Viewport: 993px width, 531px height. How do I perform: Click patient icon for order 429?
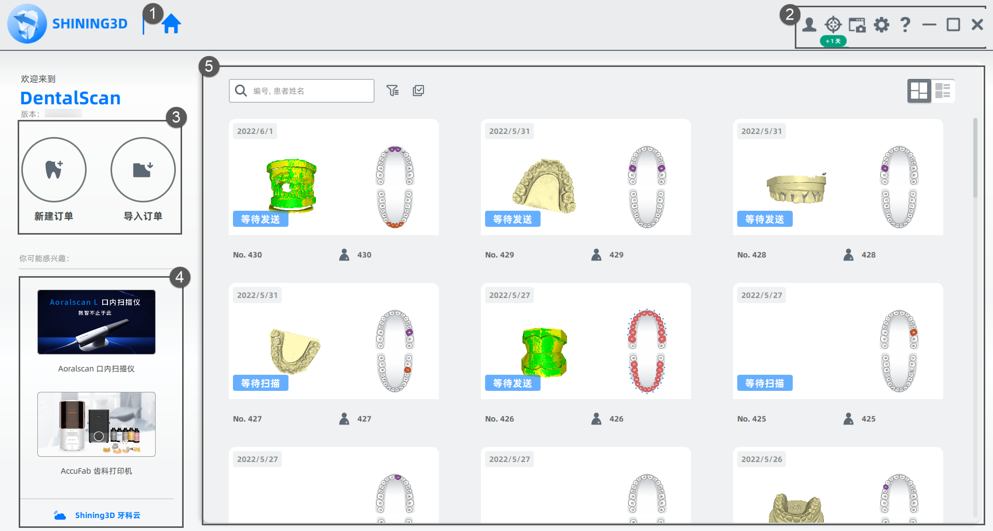click(x=596, y=255)
